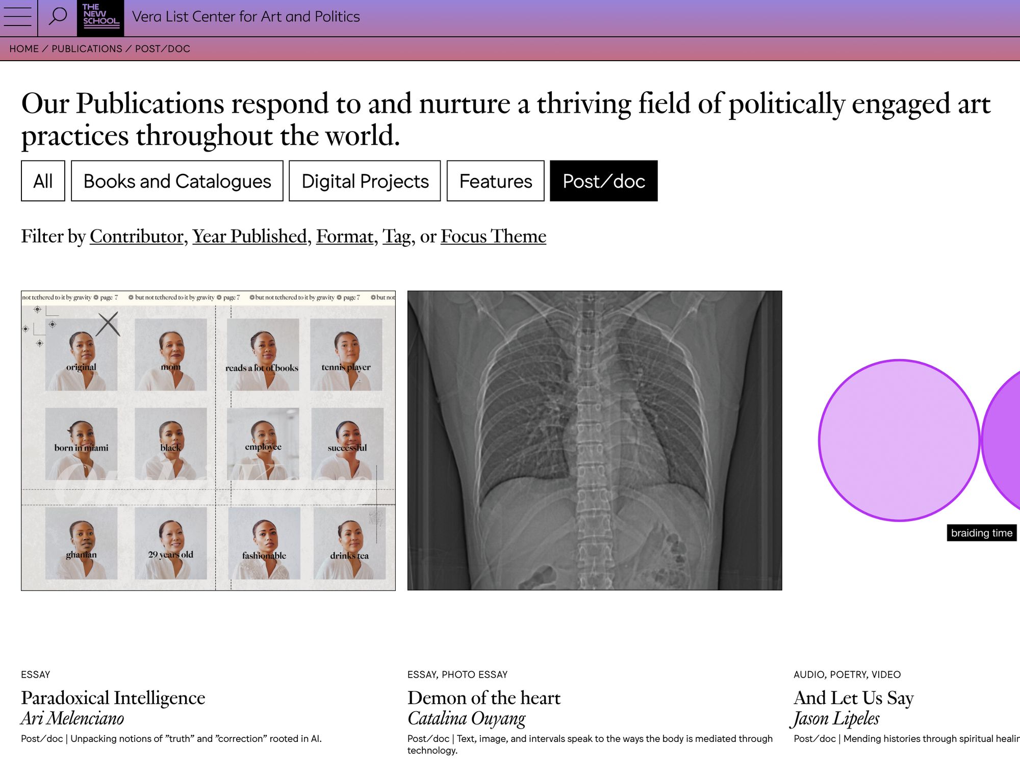Open the Demon of the heart title
Screen dimensions: 1020x773
tap(483, 698)
